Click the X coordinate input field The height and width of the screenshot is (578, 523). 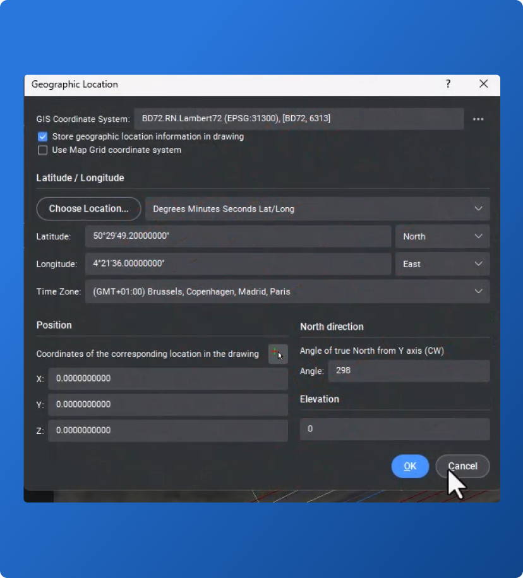tap(167, 379)
